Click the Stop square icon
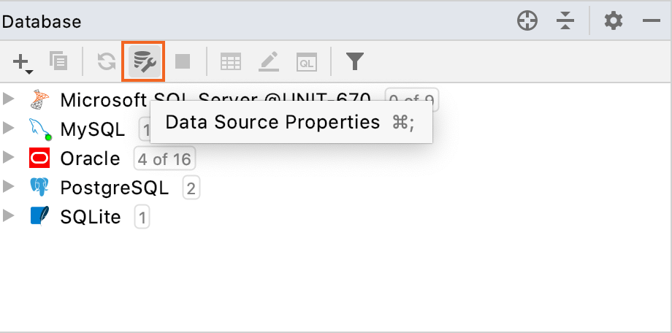Viewport: 672px width, 333px height. click(183, 61)
